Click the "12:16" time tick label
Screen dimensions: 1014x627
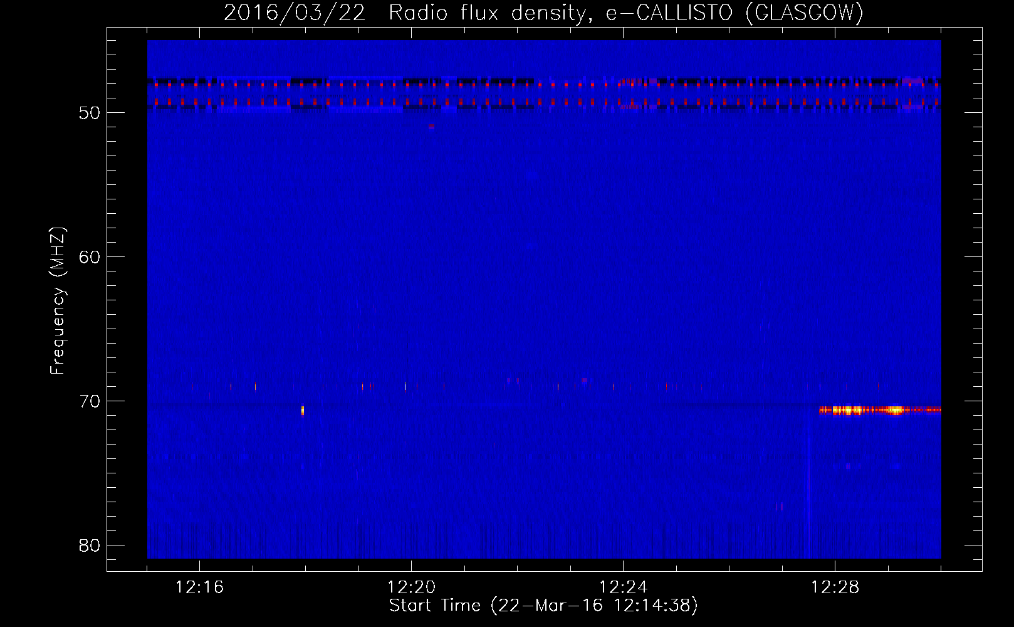pyautogui.click(x=199, y=587)
